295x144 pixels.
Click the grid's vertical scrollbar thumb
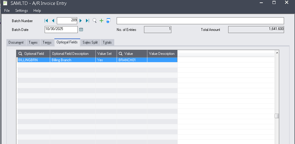276,116
